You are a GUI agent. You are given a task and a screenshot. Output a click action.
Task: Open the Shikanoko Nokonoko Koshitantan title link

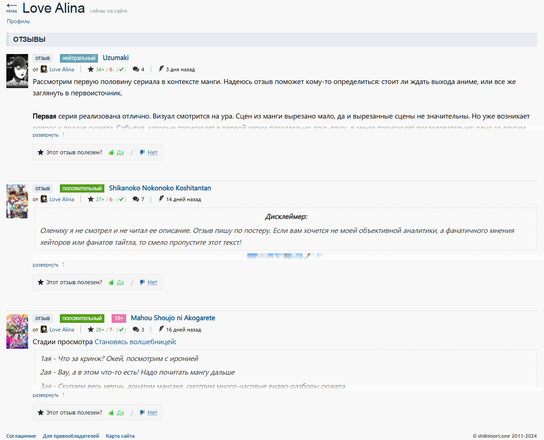tap(160, 188)
